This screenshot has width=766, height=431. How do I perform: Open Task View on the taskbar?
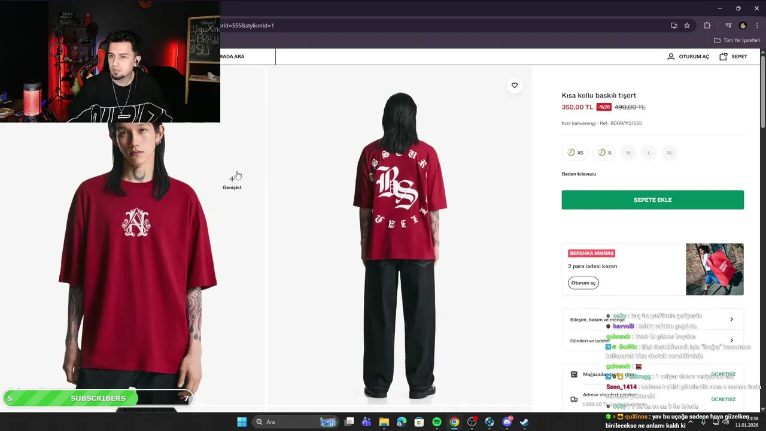pyautogui.click(x=349, y=422)
